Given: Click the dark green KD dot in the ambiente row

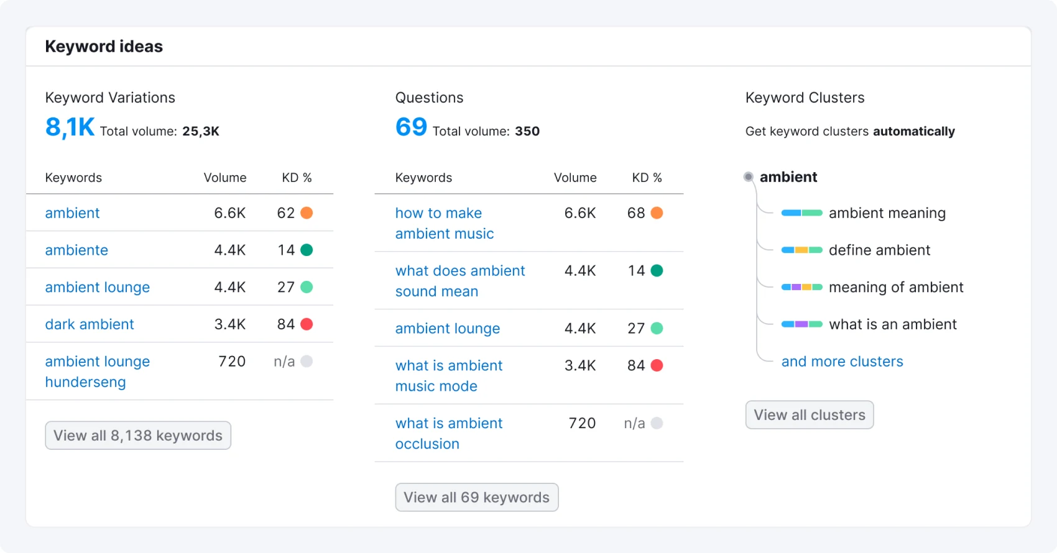Looking at the screenshot, I should [307, 250].
